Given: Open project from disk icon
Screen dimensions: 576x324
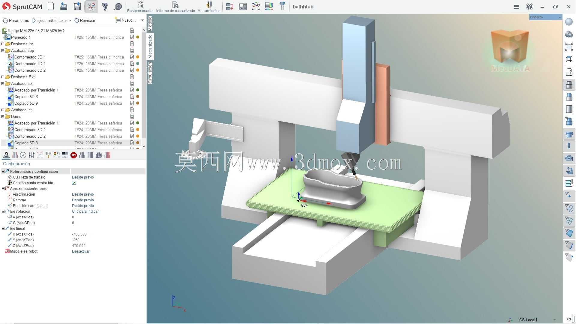Looking at the screenshot, I should click(x=64, y=6).
